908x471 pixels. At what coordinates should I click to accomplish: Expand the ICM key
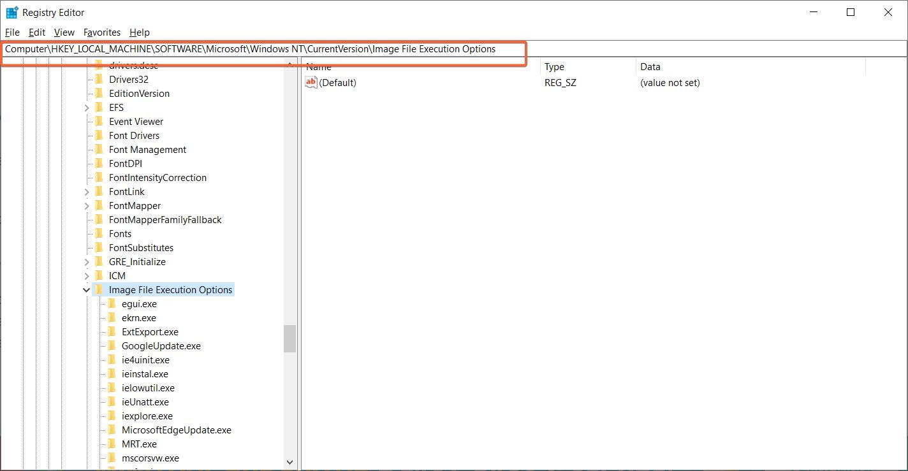(87, 276)
